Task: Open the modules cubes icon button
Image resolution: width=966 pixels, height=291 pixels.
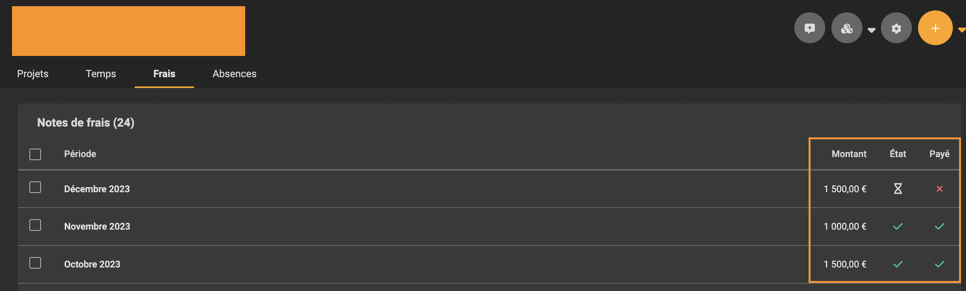Action: (847, 28)
